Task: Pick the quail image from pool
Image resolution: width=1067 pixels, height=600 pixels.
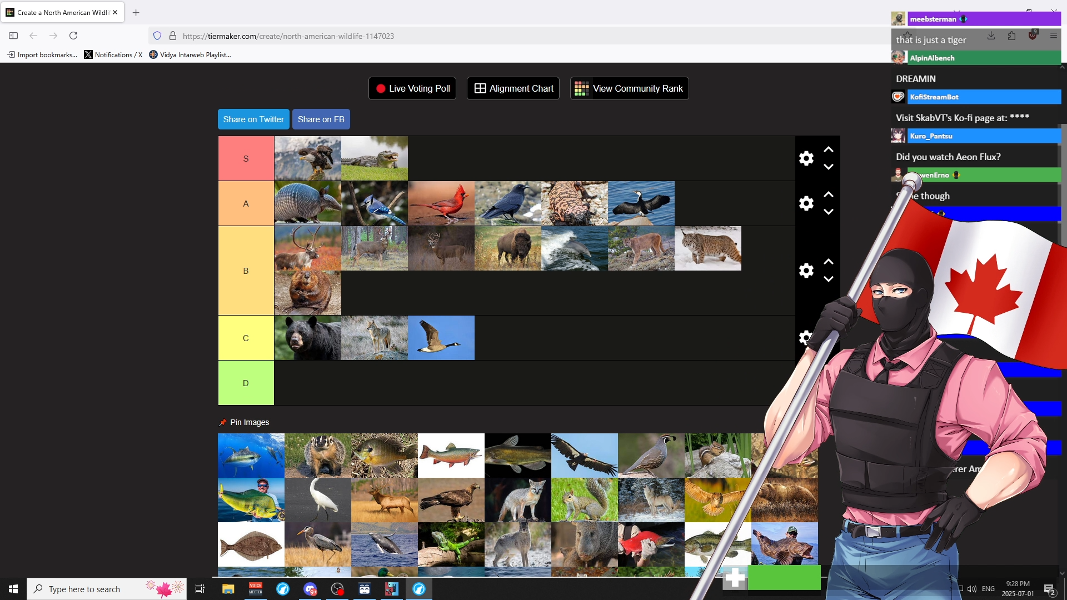Action: (651, 456)
